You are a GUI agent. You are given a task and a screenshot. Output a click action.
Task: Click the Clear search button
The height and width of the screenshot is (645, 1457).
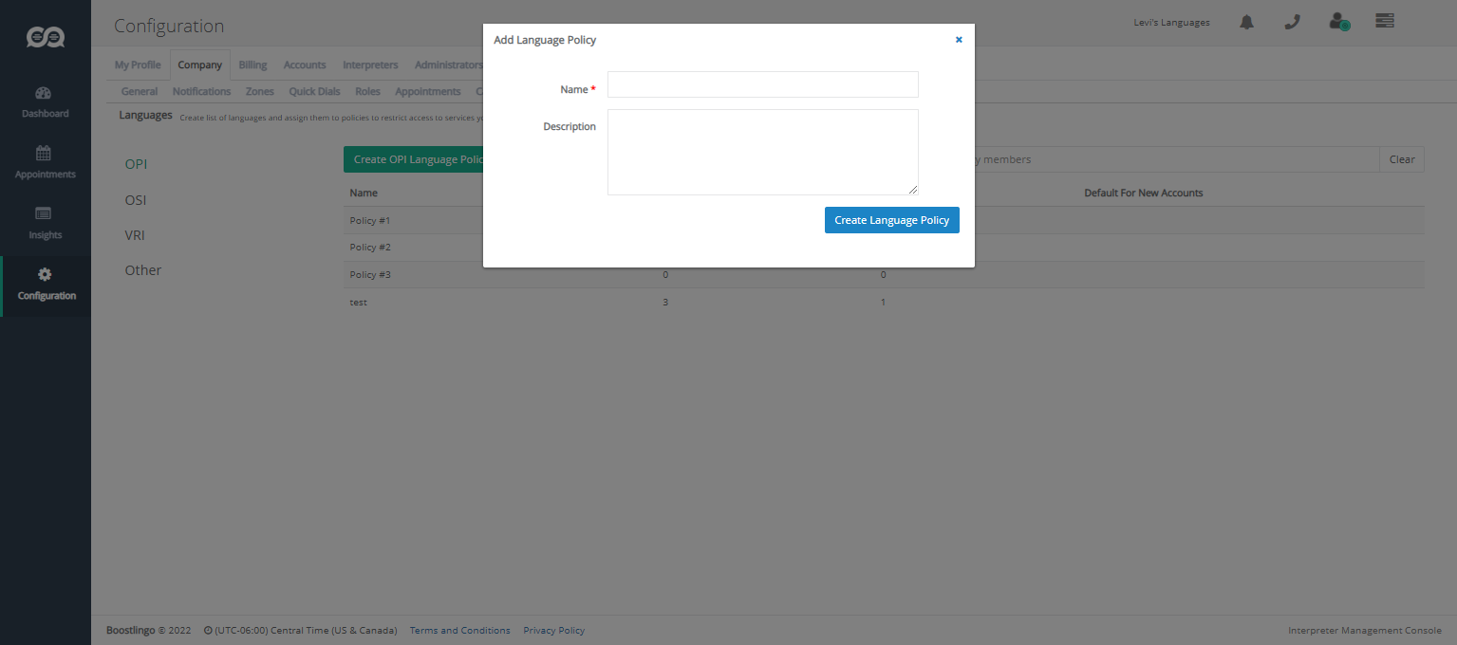coord(1401,159)
